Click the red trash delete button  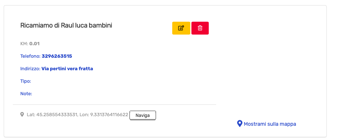pyautogui.click(x=200, y=28)
